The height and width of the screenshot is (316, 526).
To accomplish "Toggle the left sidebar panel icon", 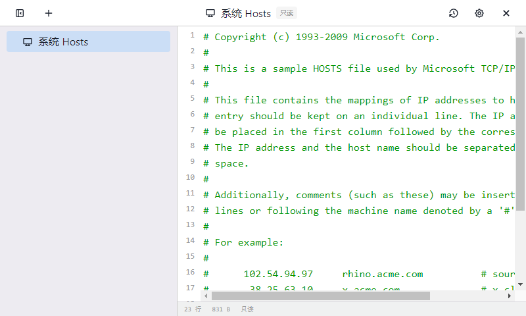I will pos(20,13).
